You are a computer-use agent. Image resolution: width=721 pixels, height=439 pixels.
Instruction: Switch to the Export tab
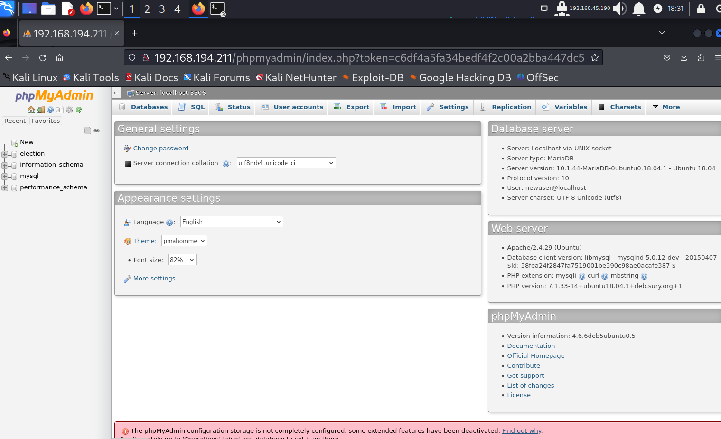tap(351, 107)
